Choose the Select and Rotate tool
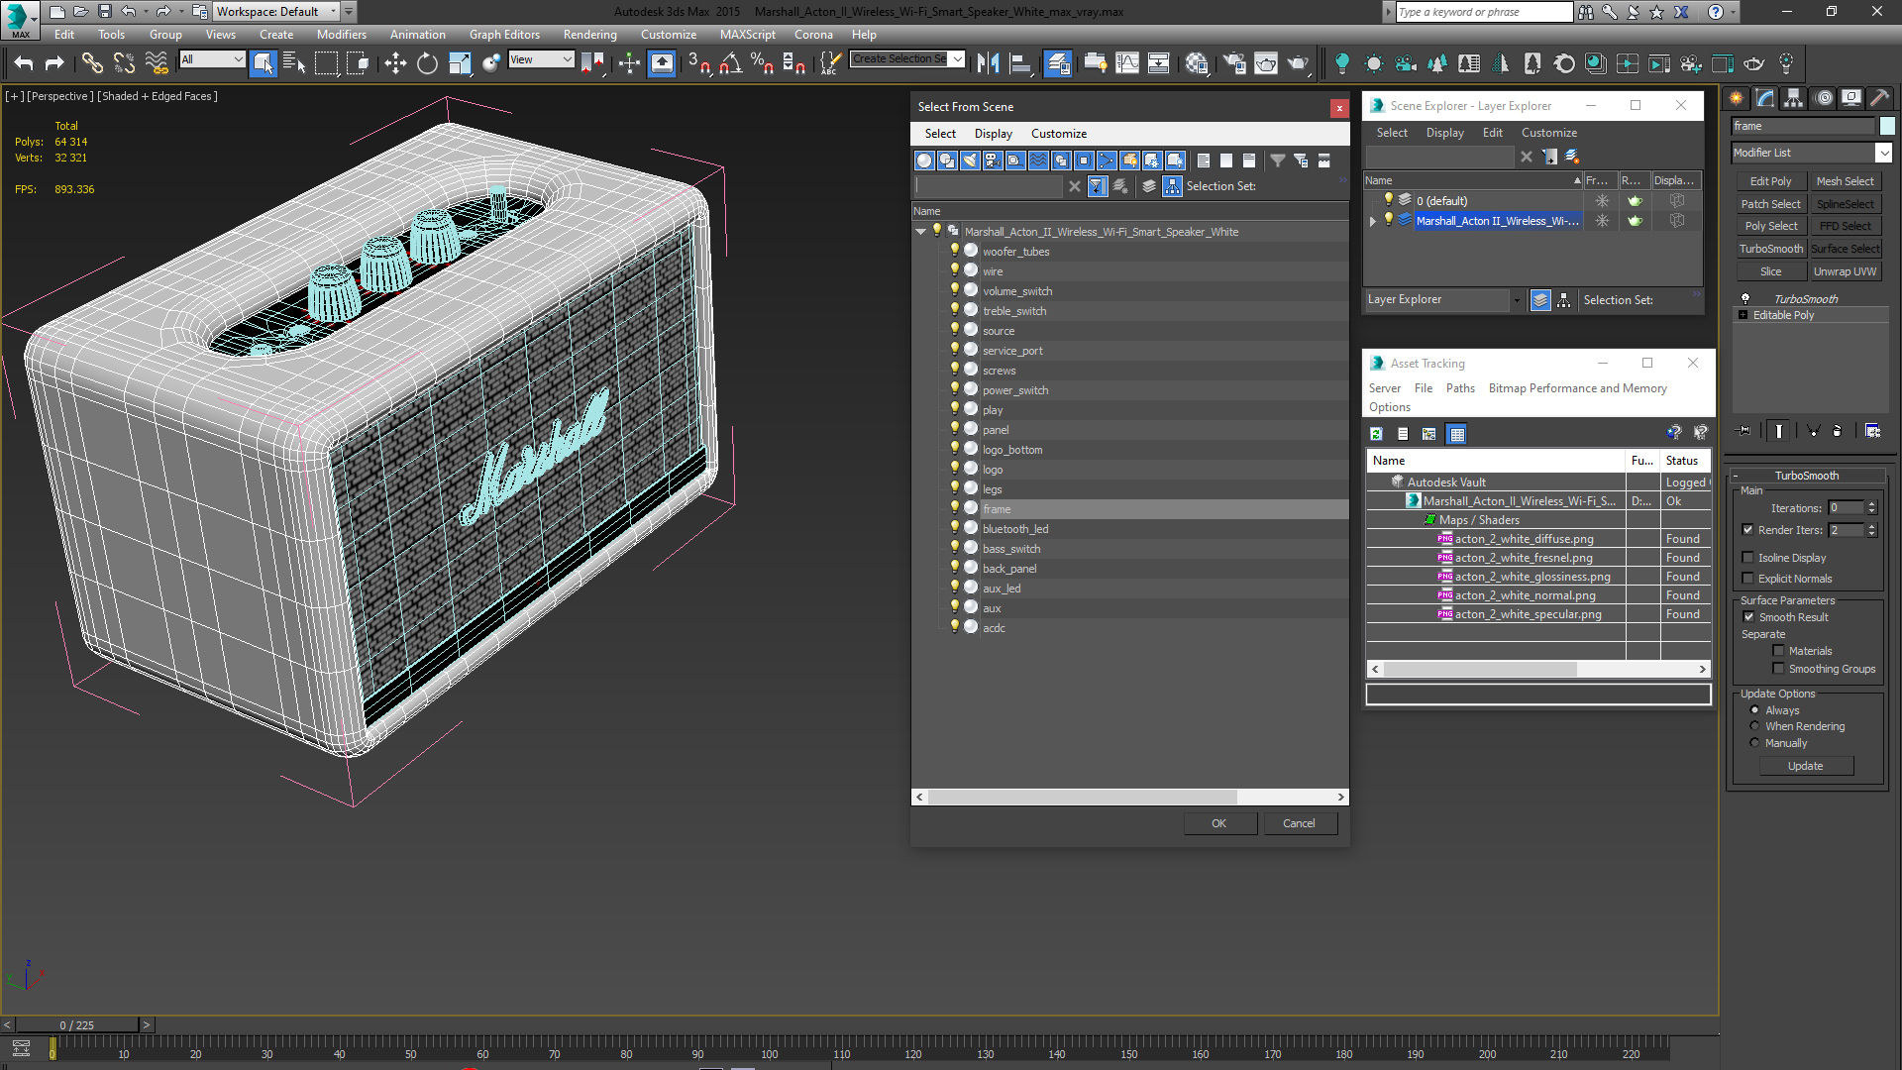1902x1070 pixels. [x=427, y=63]
